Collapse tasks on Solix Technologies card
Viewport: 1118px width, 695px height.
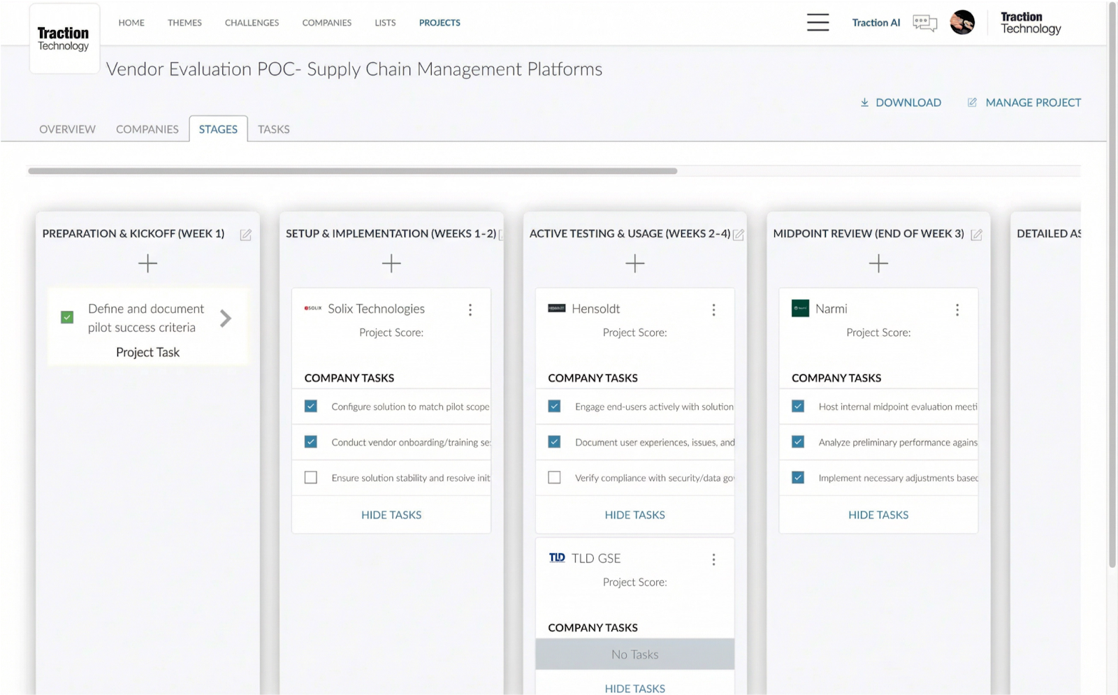[x=391, y=515]
